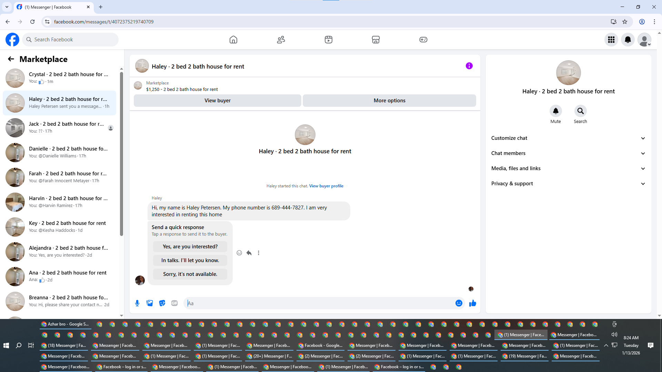Open notifications bell in header
Image resolution: width=662 pixels, height=372 pixels.
pos(628,40)
